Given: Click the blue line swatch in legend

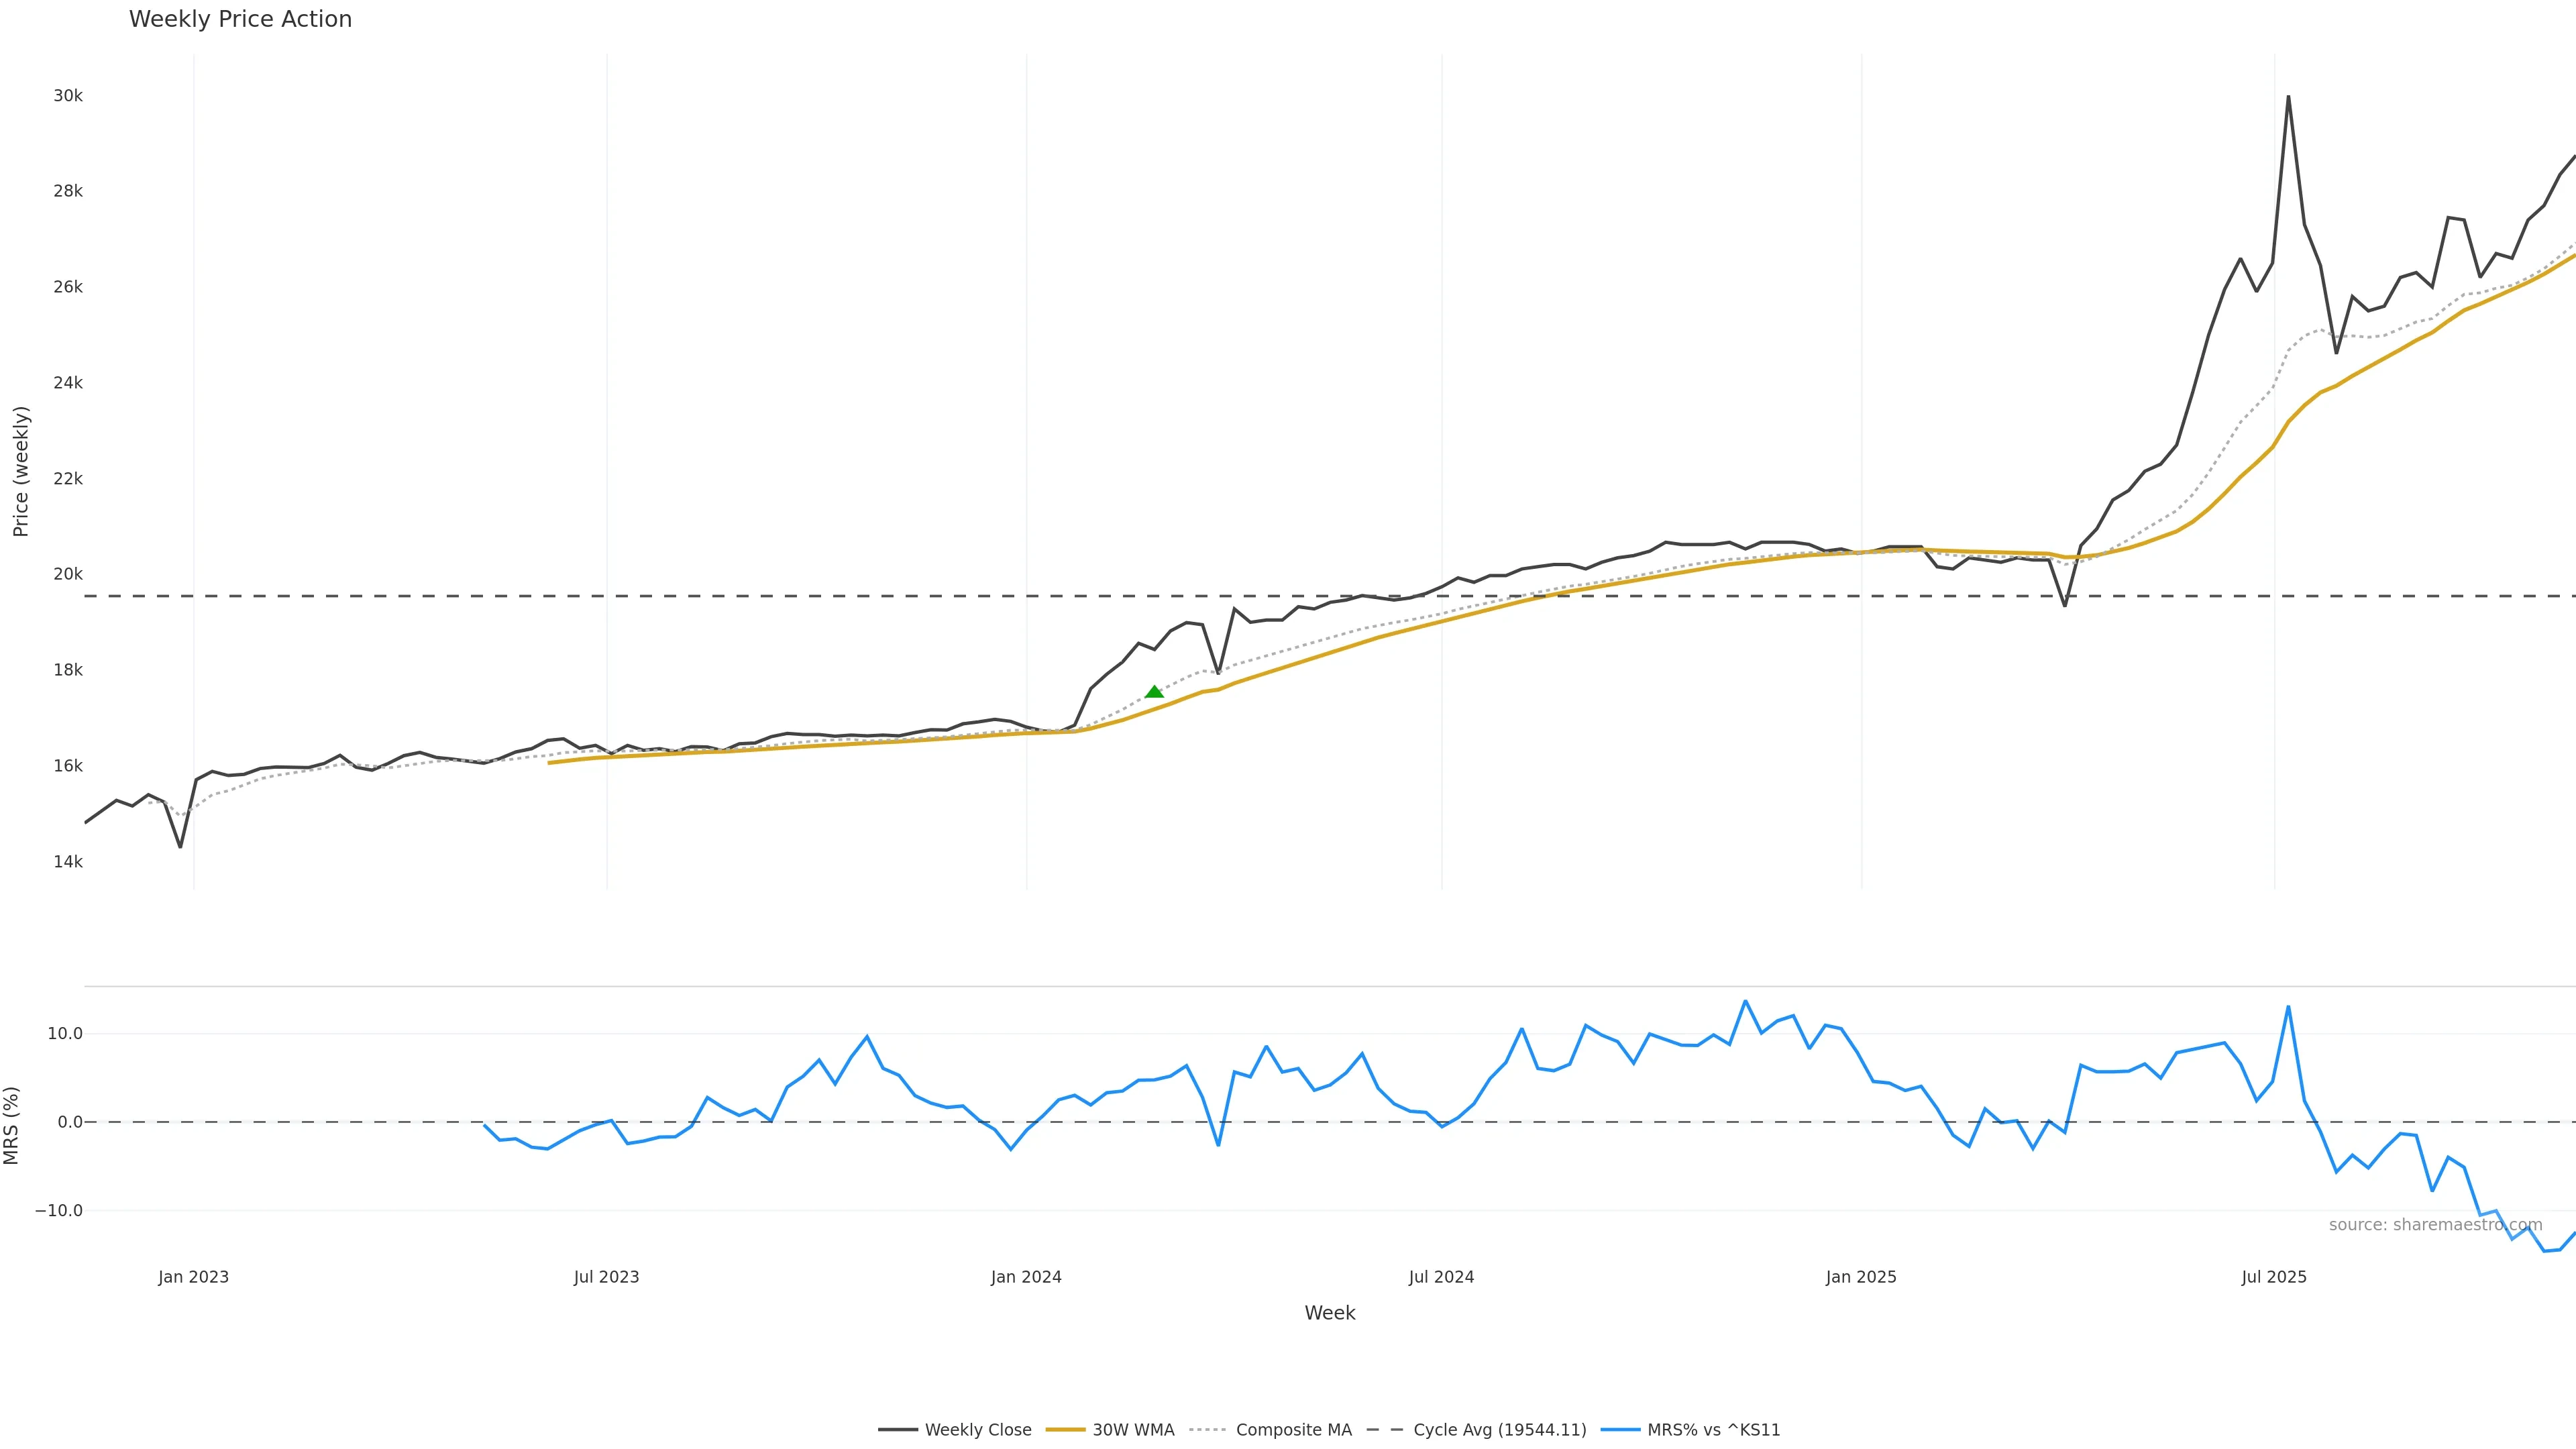Looking at the screenshot, I should (x=1620, y=1430).
